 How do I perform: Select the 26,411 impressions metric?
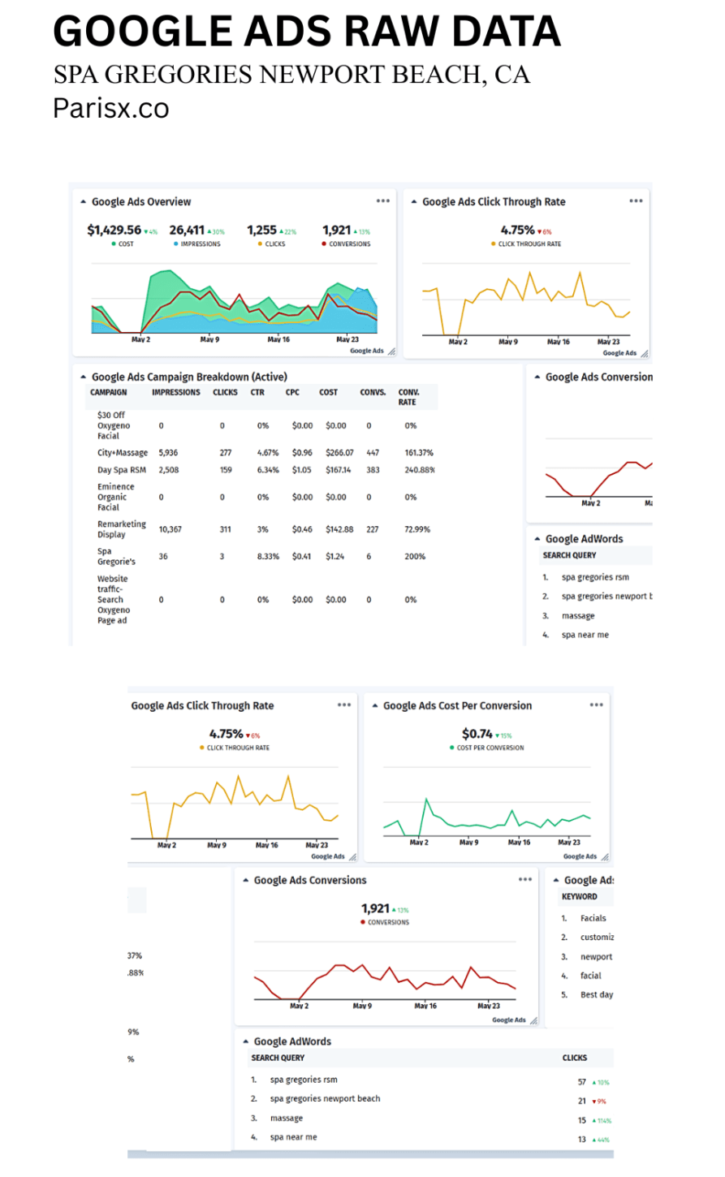tap(188, 231)
